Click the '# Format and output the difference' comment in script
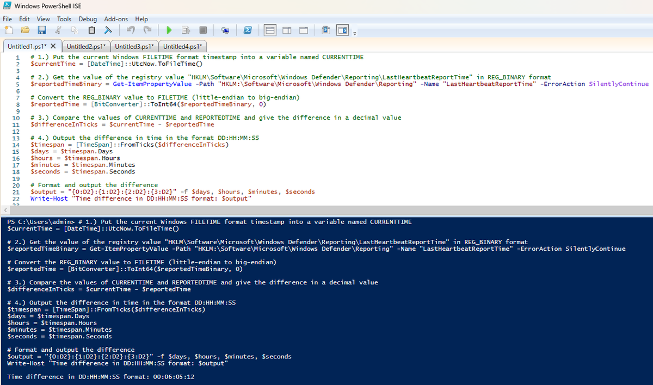 click(x=94, y=185)
